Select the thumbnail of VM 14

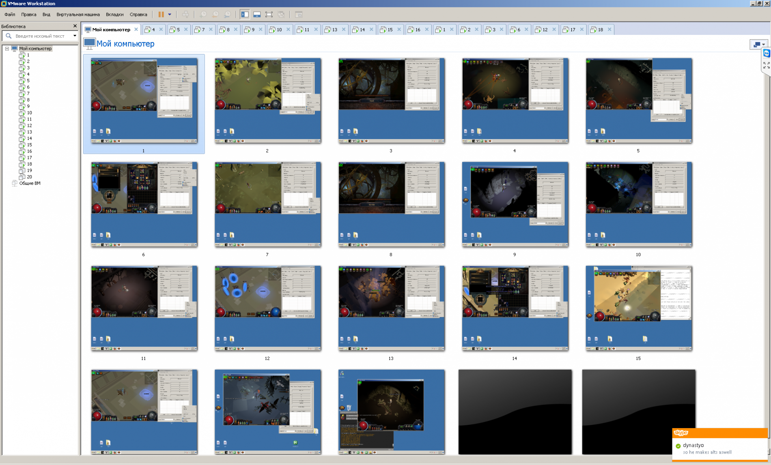click(515, 308)
